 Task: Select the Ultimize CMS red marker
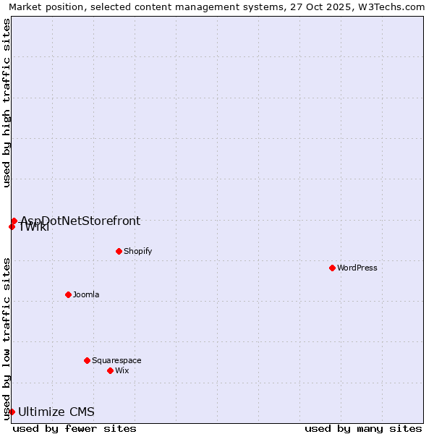coord(12,412)
